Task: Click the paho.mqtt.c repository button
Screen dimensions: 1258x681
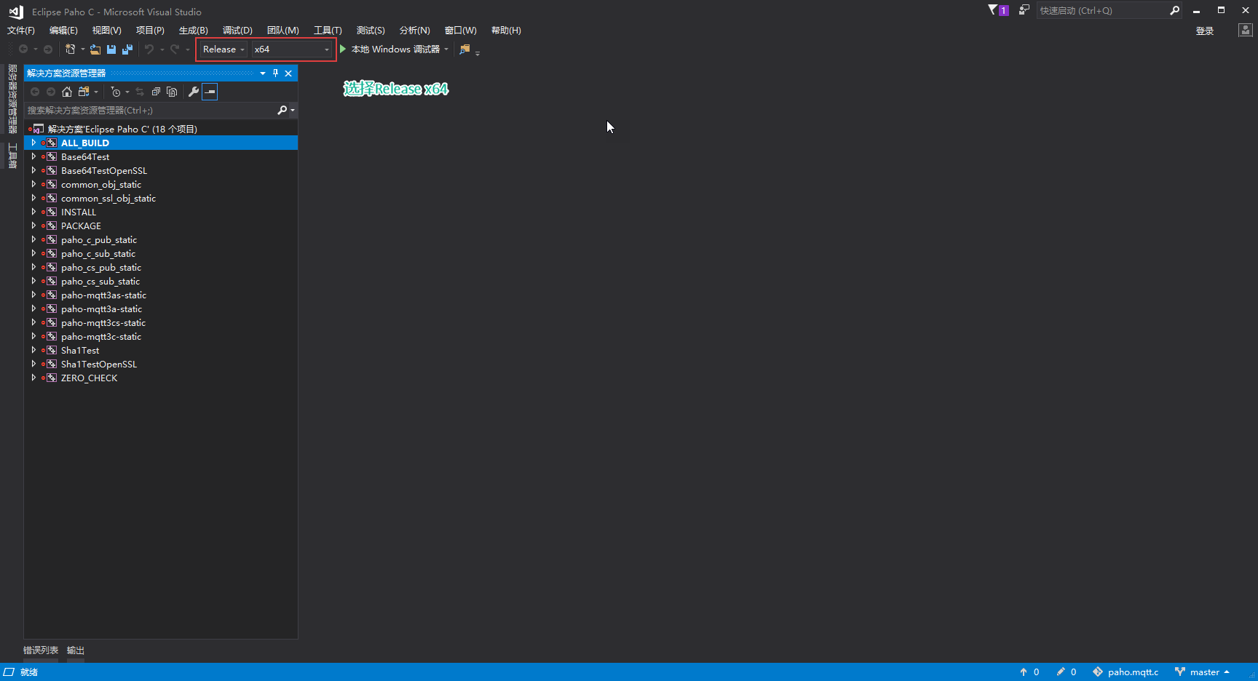Action: 1126,672
